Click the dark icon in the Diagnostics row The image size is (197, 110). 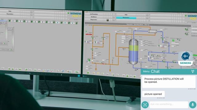coord(107,20)
